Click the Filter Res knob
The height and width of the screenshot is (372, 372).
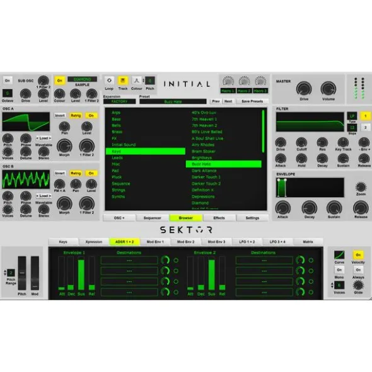click(322, 143)
